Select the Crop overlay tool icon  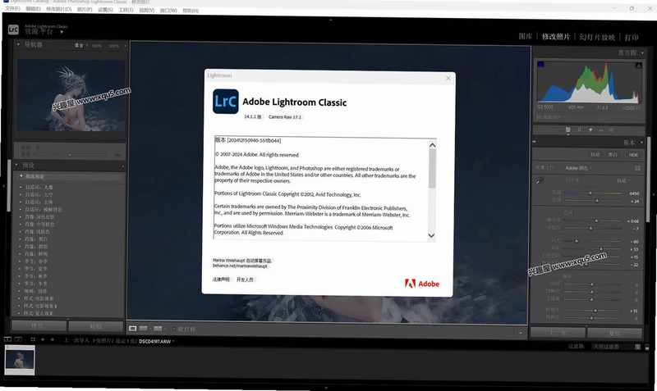click(579, 130)
